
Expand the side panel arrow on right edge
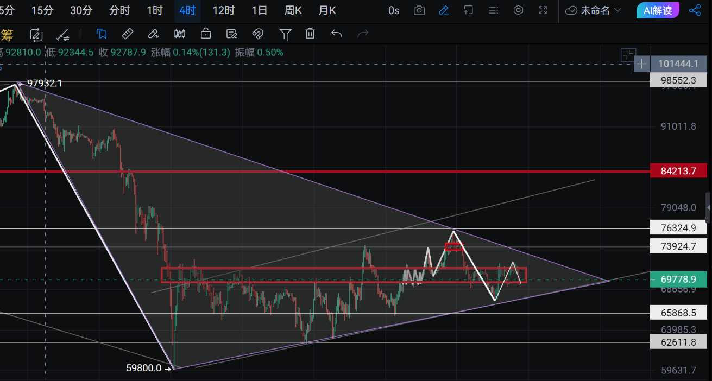pos(708,208)
